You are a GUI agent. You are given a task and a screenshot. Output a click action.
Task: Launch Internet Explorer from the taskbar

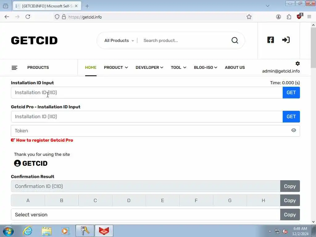pos(27,231)
